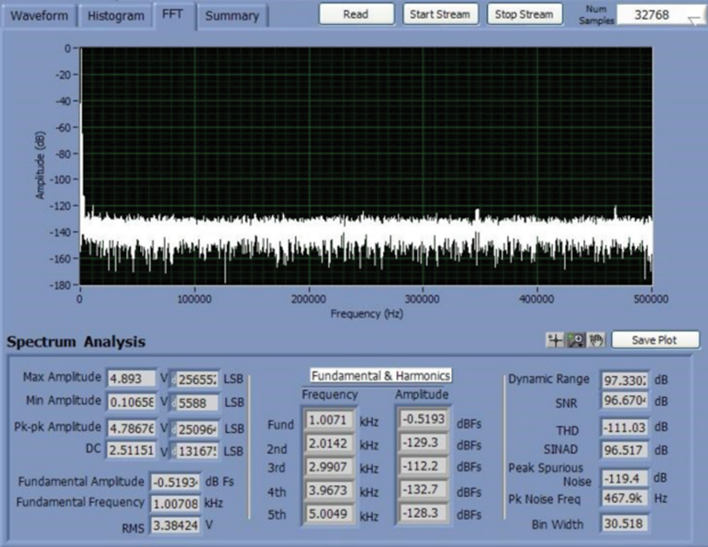Select the FFT tab
708x547 pixels.
coord(172,14)
